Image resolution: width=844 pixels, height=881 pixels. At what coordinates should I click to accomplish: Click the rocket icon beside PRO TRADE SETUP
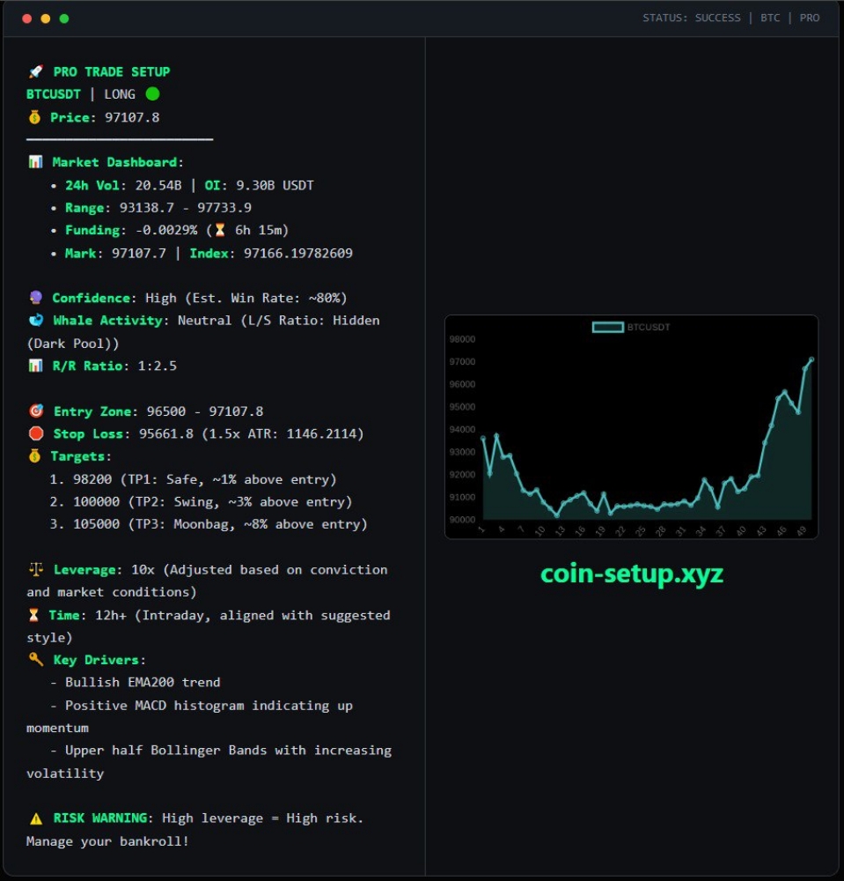coord(35,72)
